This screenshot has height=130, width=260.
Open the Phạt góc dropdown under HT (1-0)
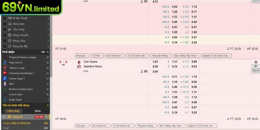(x=82, y=56)
